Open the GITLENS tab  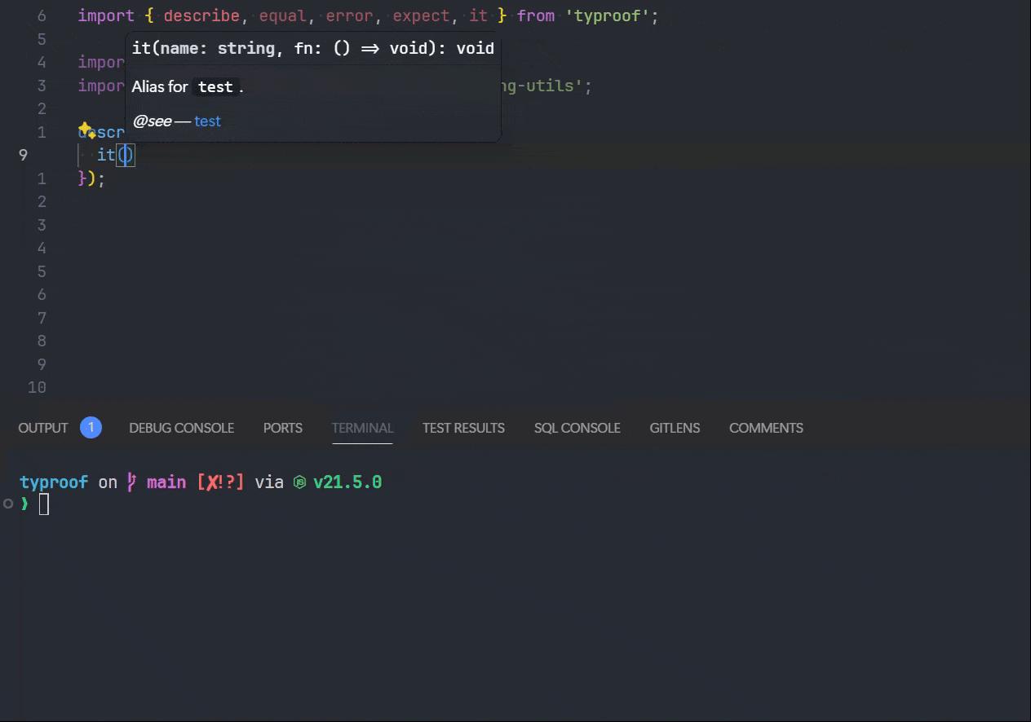click(x=675, y=428)
